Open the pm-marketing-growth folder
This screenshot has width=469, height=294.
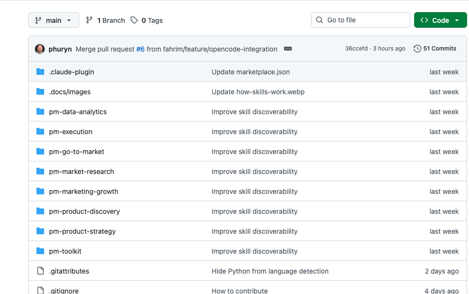[x=84, y=191]
